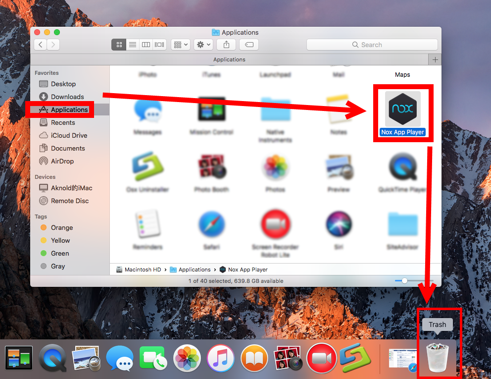The image size is (491, 379).
Task: Switch to list view mode
Action: (x=132, y=45)
